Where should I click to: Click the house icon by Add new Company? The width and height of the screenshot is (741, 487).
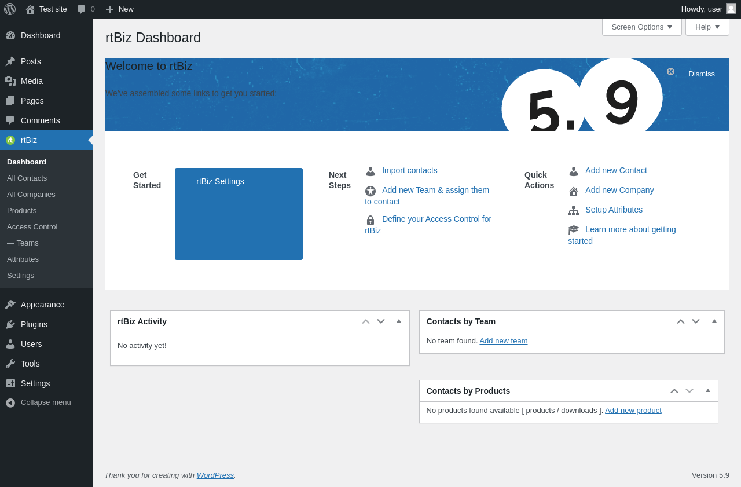pyautogui.click(x=574, y=191)
